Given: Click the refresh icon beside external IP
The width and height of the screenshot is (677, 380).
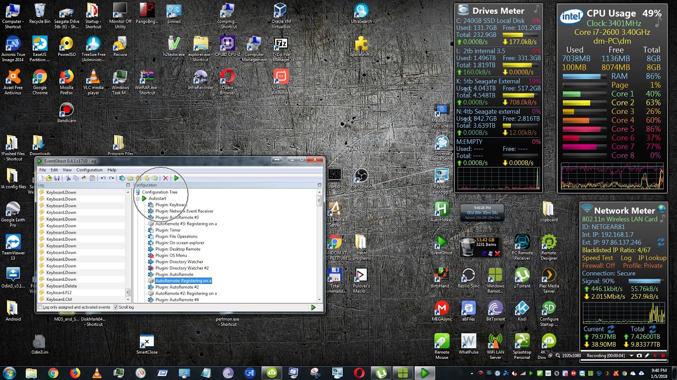Looking at the screenshot, I should coord(661,242).
